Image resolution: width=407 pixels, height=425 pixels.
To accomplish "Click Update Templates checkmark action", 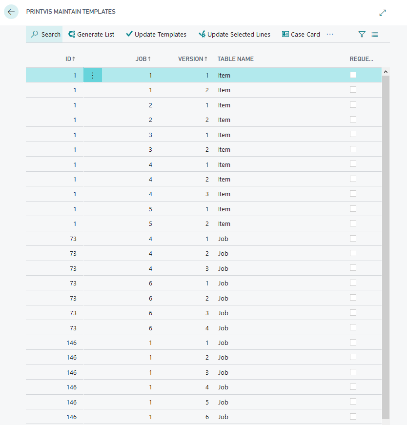I will pyautogui.click(x=156, y=35).
